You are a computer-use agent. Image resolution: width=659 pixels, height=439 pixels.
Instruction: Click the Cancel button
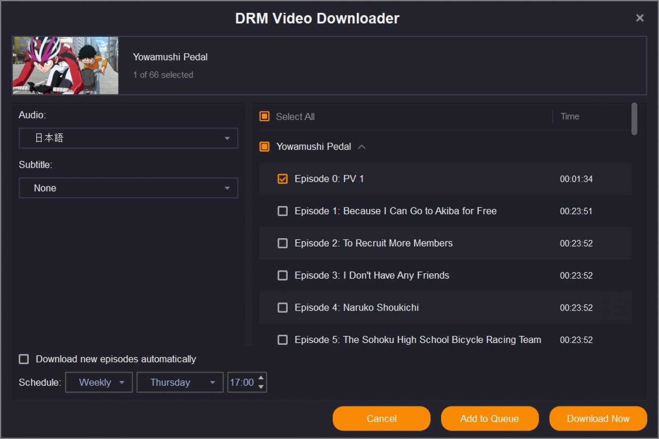381,418
